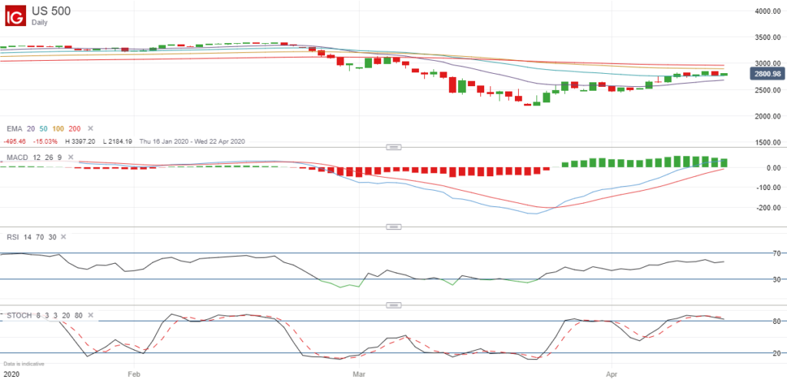Click the IG logo icon
Viewport: 787px width, 380px height.
(15, 15)
